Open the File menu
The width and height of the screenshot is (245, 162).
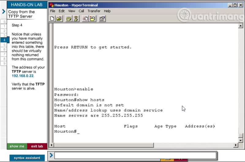[53, 11]
